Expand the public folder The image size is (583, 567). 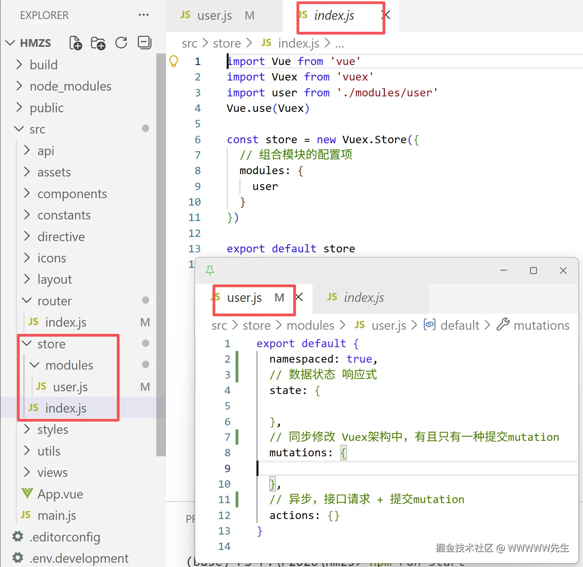coord(19,108)
